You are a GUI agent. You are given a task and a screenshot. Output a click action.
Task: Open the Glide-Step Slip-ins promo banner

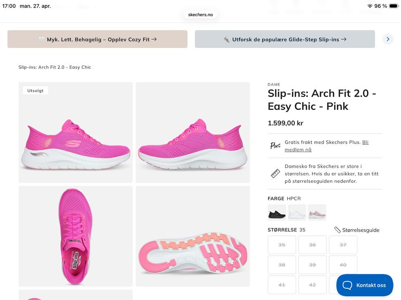(x=285, y=39)
